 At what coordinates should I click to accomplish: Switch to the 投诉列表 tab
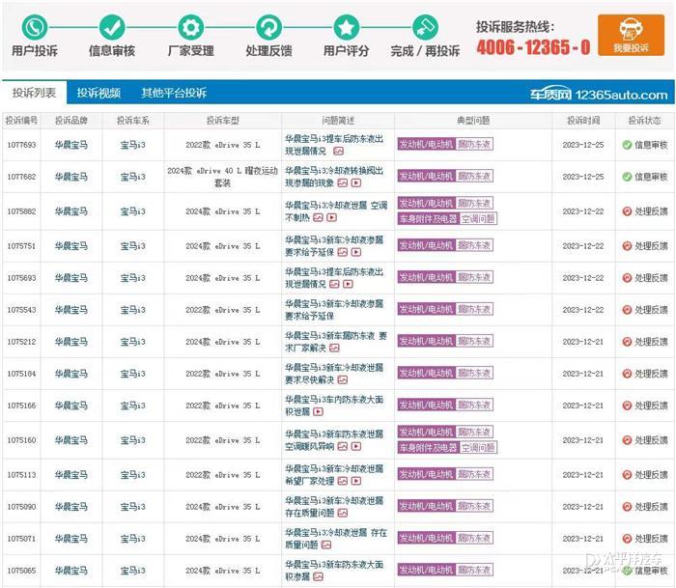coord(34,94)
